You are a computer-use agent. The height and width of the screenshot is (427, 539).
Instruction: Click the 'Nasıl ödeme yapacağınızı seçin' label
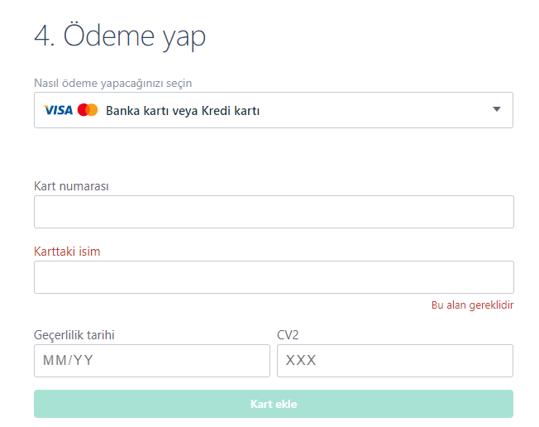pyautogui.click(x=118, y=83)
